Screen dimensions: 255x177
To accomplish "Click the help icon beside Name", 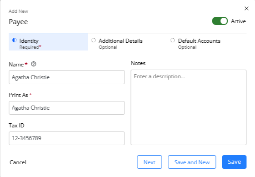I will 34,64.
